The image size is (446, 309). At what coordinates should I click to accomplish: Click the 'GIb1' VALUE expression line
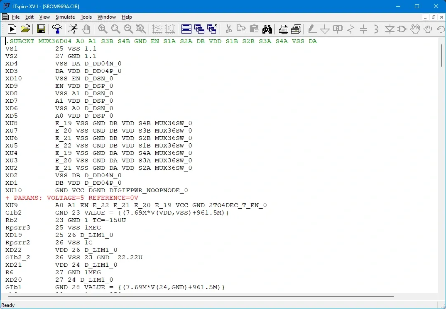[x=115, y=287]
